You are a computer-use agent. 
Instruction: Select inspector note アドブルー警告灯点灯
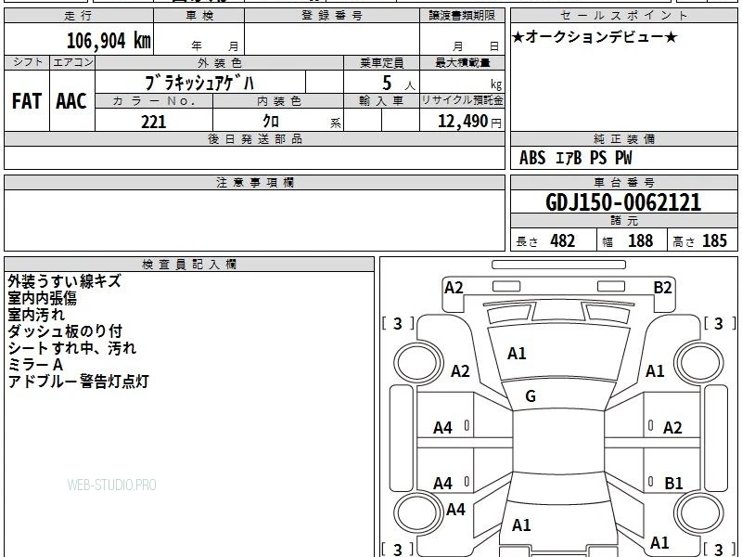(79, 382)
